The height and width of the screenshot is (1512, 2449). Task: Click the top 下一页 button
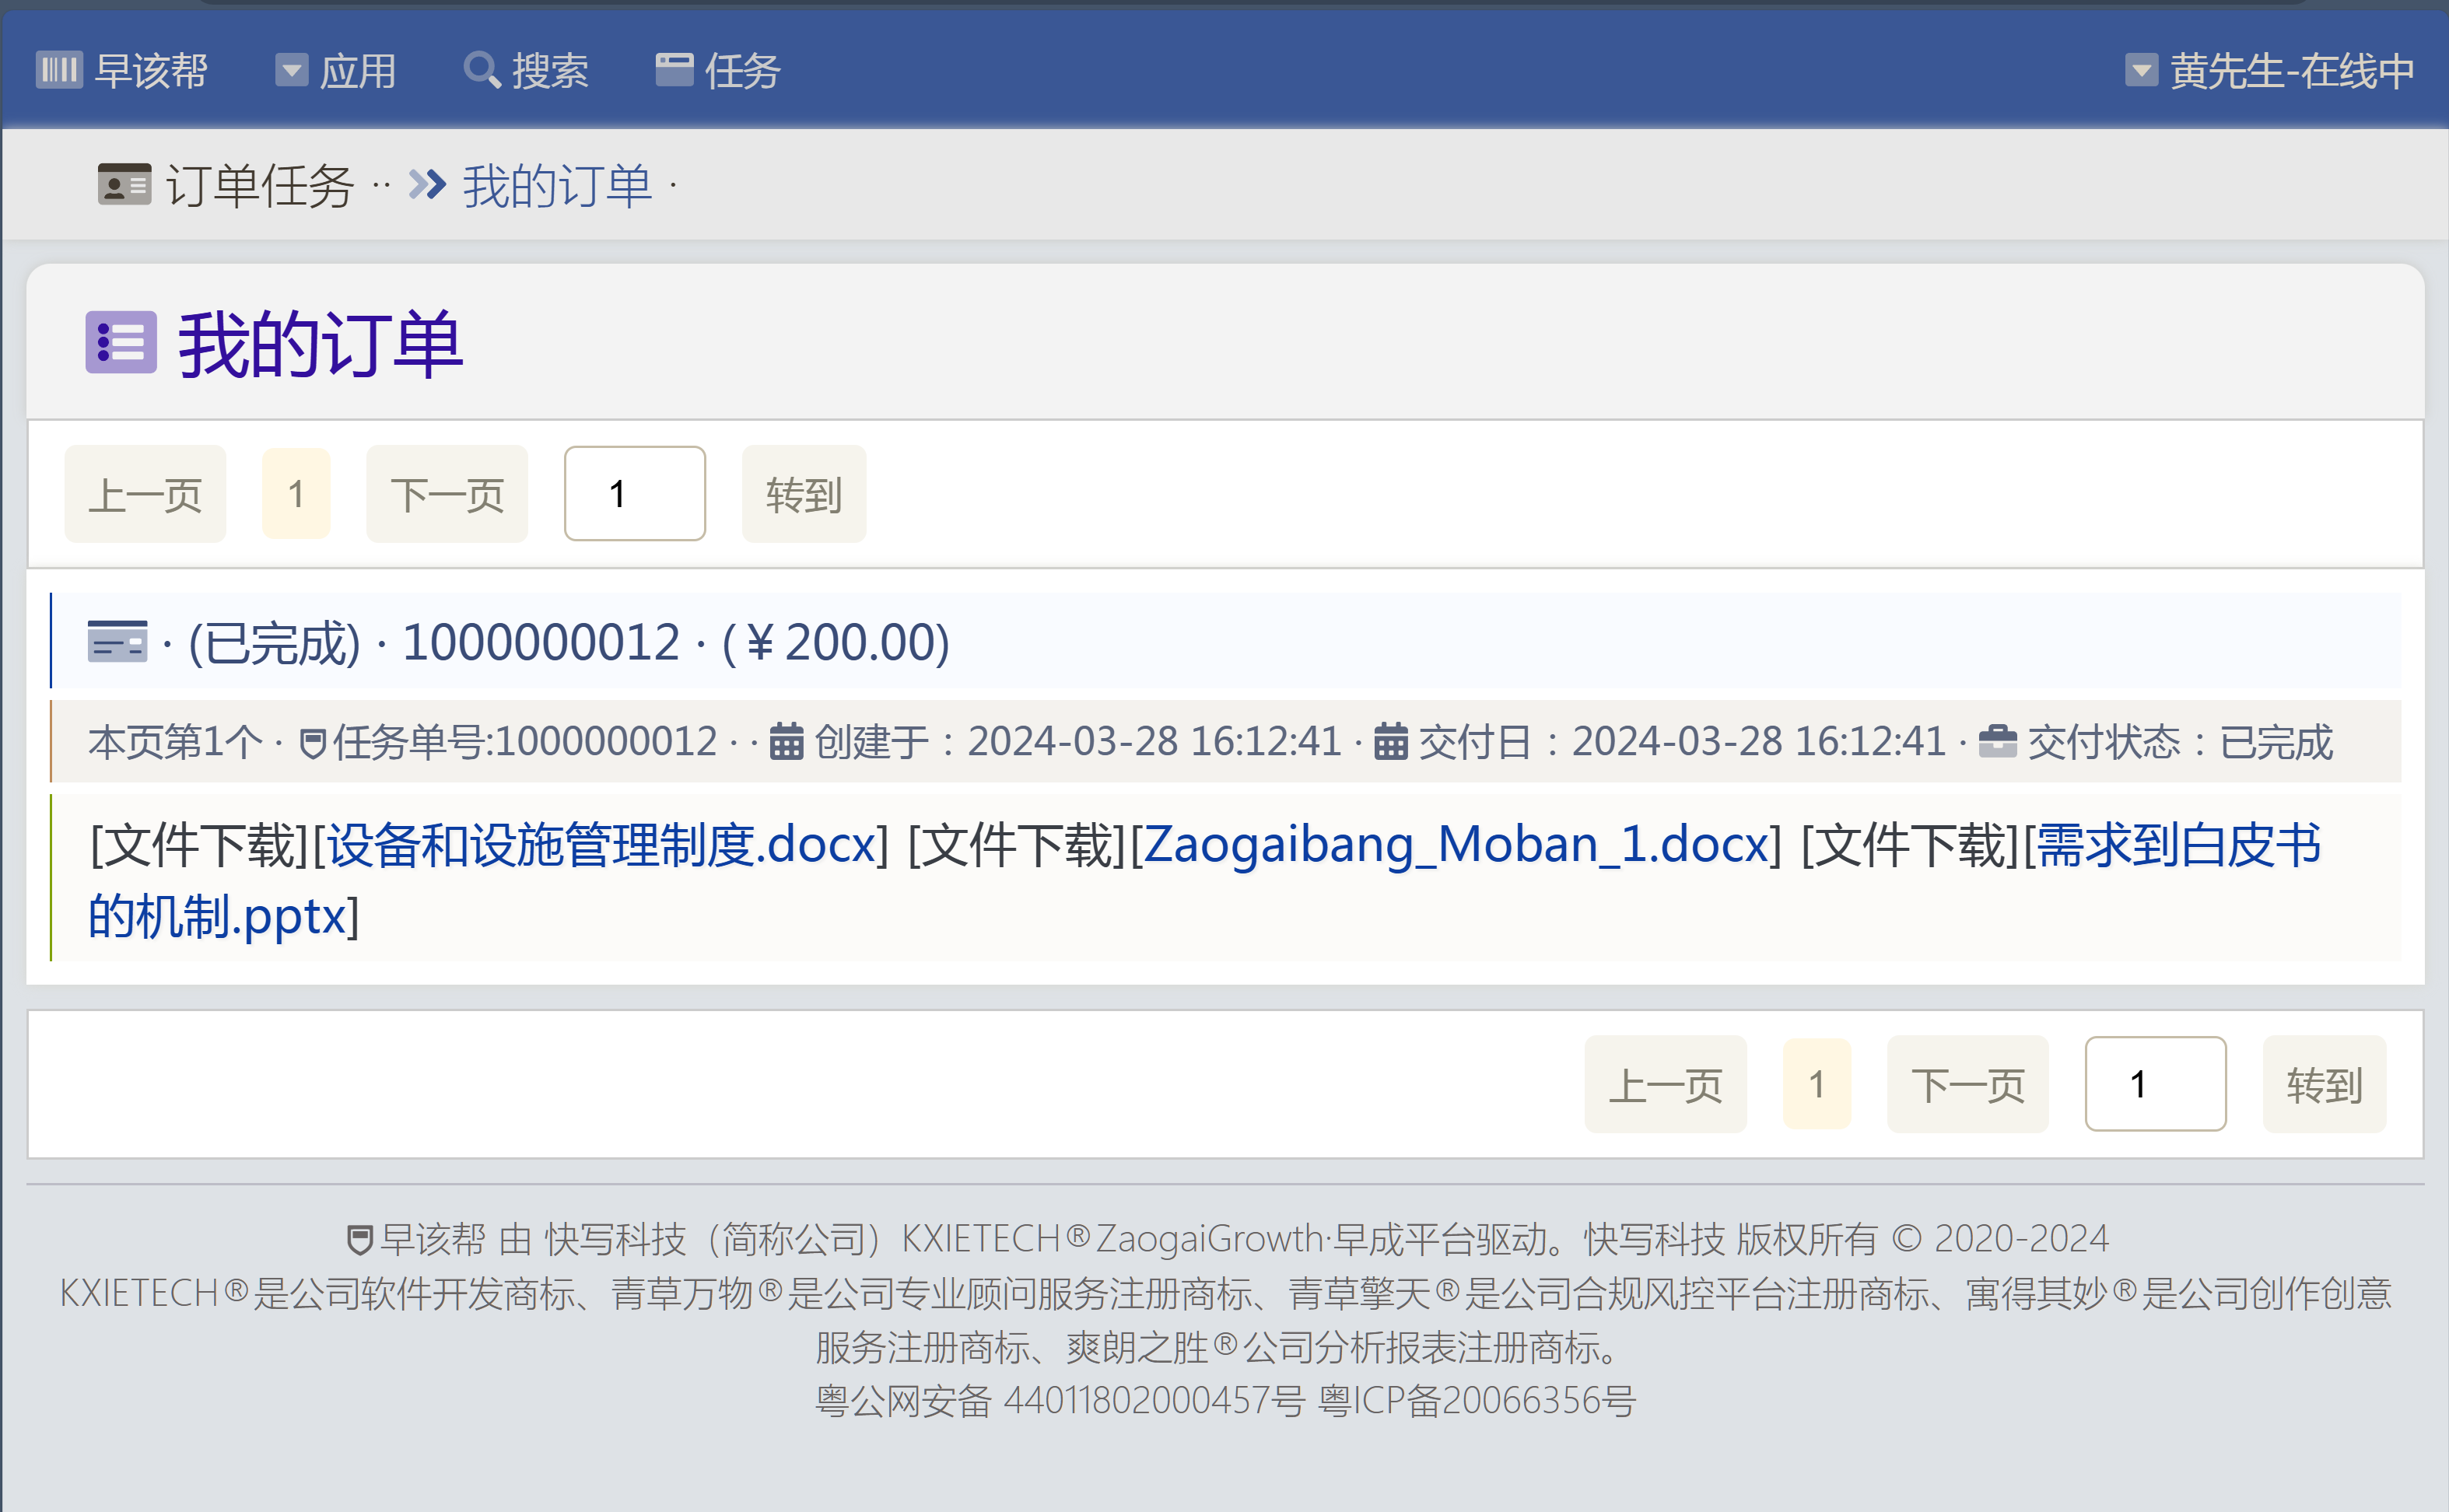point(447,494)
